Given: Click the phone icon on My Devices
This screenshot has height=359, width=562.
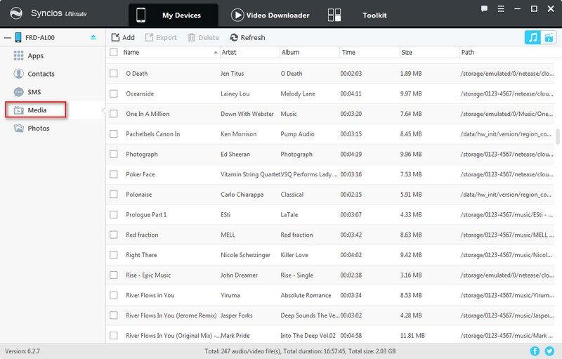Looking at the screenshot, I should coord(141,15).
